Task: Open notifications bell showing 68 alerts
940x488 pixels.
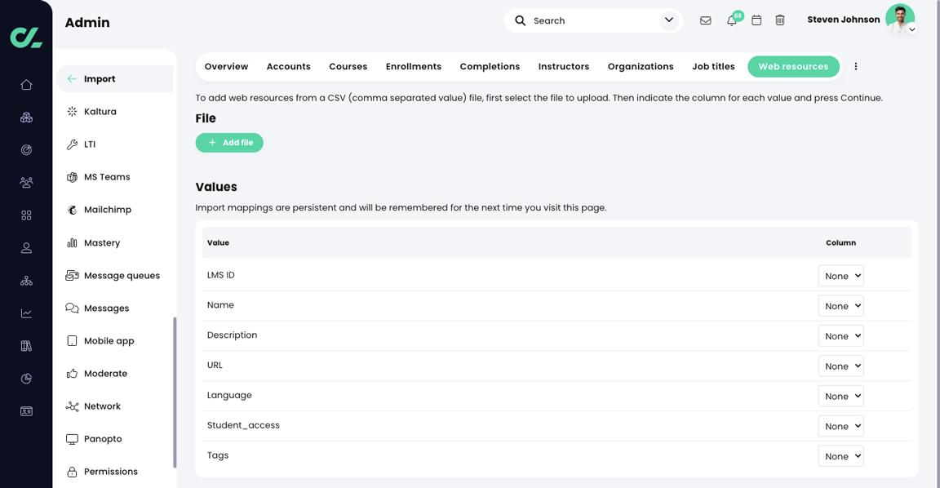Action: (731, 20)
